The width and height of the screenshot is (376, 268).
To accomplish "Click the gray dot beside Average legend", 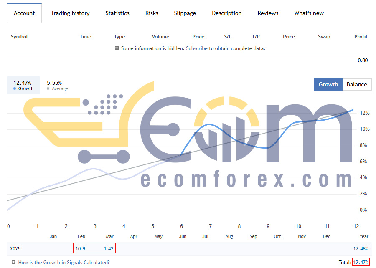I will [48, 88].
